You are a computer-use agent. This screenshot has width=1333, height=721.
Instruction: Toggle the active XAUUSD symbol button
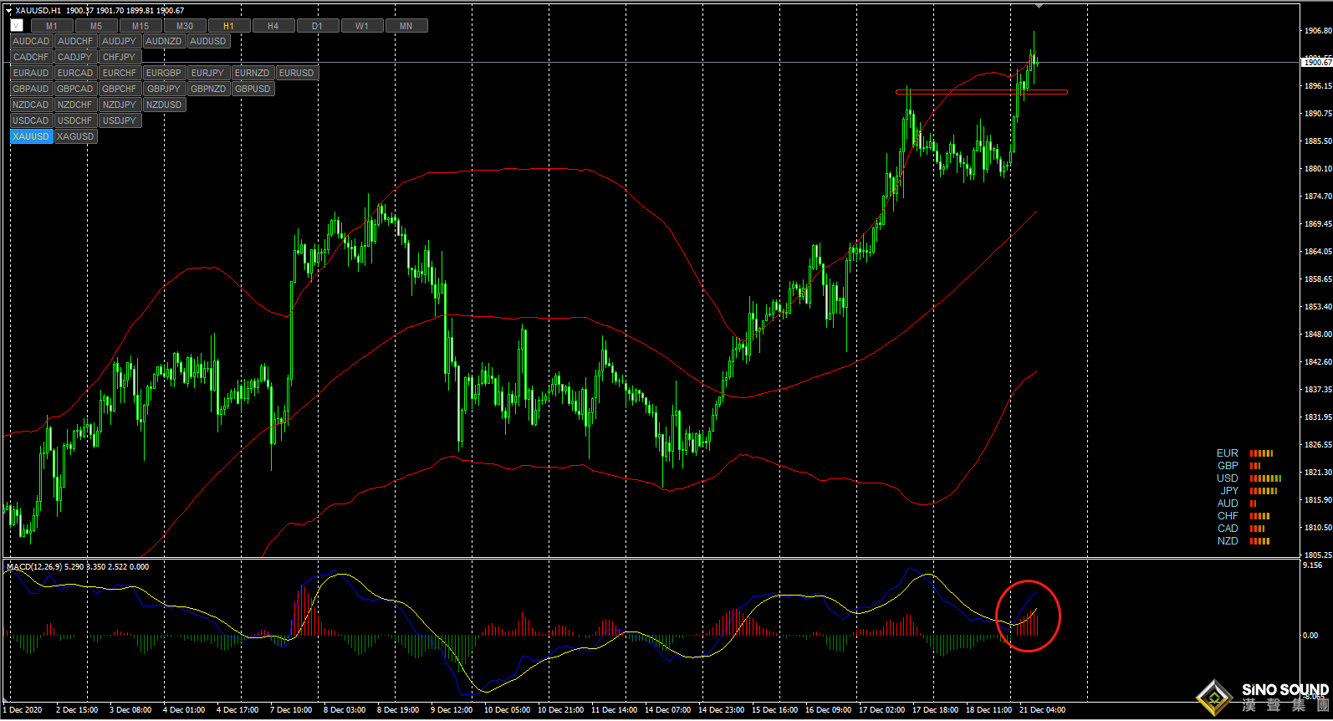31,136
